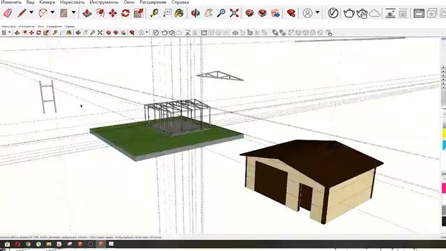Screen dimensions: 446x251
Task: Start V-Ray render teapot in large toolbar
Action: click(x=349, y=13)
